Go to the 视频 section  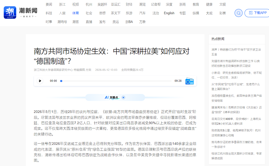pos(76,4)
